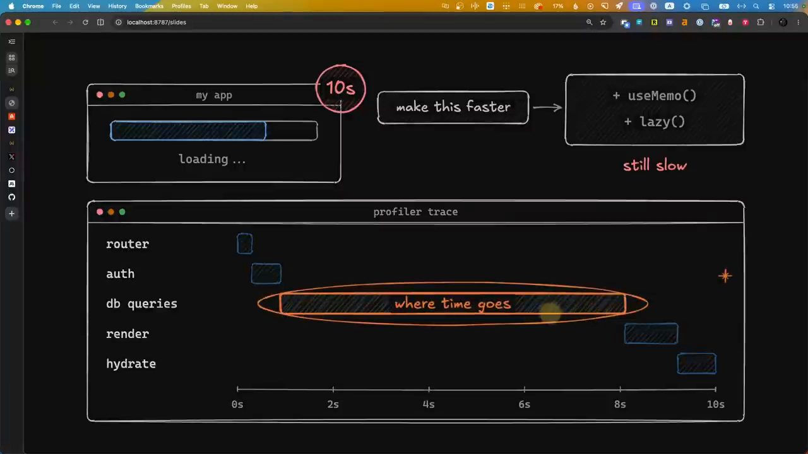
Task: Collapse the vertical tabs sidebar
Action: coord(11,42)
